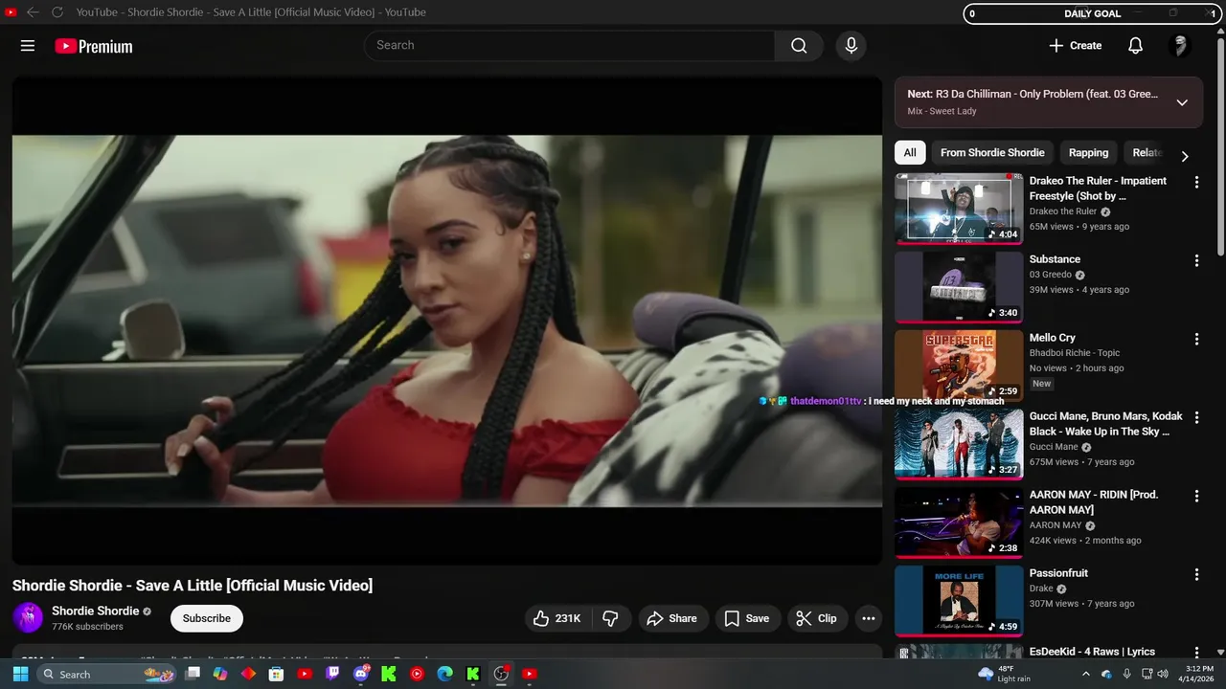Open Task View from the taskbar

(193, 674)
